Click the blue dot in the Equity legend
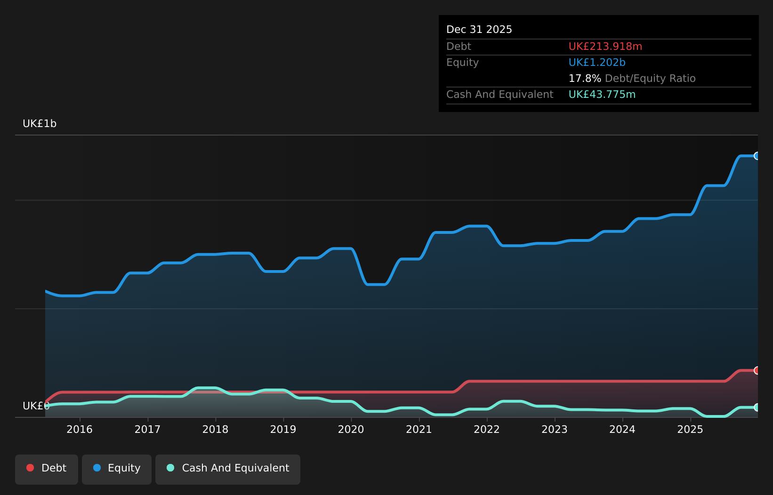 click(x=97, y=468)
